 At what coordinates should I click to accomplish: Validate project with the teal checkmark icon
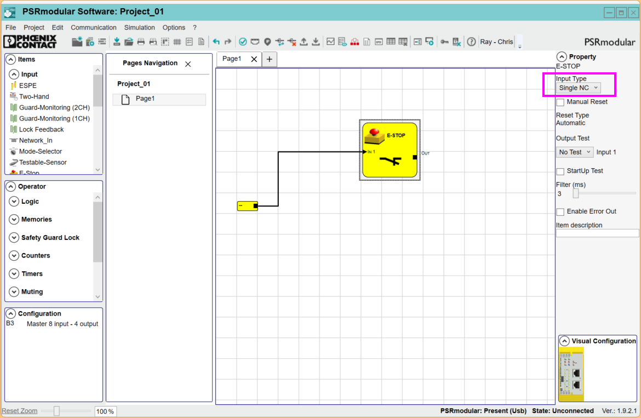pos(243,41)
